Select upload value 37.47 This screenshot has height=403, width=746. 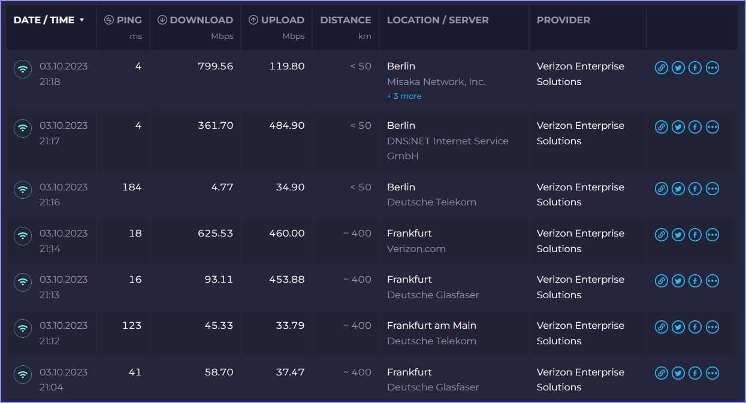pyautogui.click(x=291, y=372)
